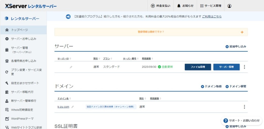Open サポート・お問い合わせ help widget
This screenshot has width=264, height=129.
coord(242,121)
